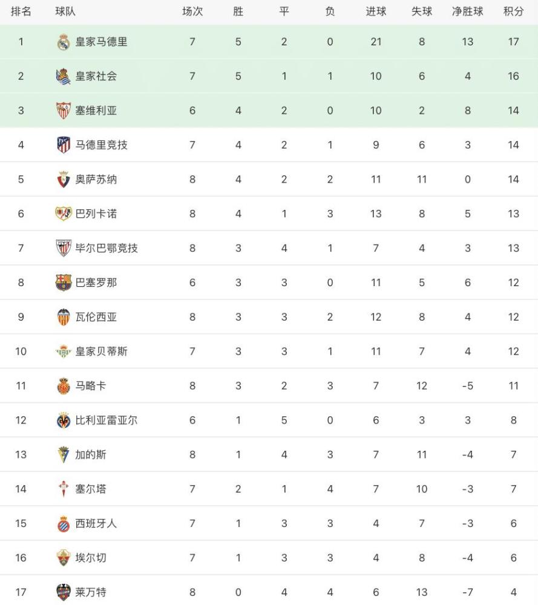Select the 加的斯 table row
Viewport: 538px width, 605px height.
(269, 454)
